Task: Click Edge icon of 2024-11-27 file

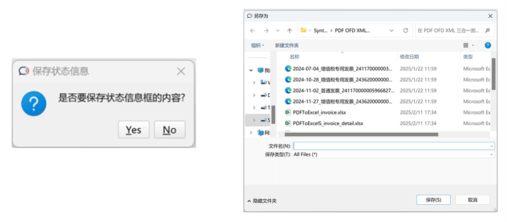Action: (x=288, y=101)
